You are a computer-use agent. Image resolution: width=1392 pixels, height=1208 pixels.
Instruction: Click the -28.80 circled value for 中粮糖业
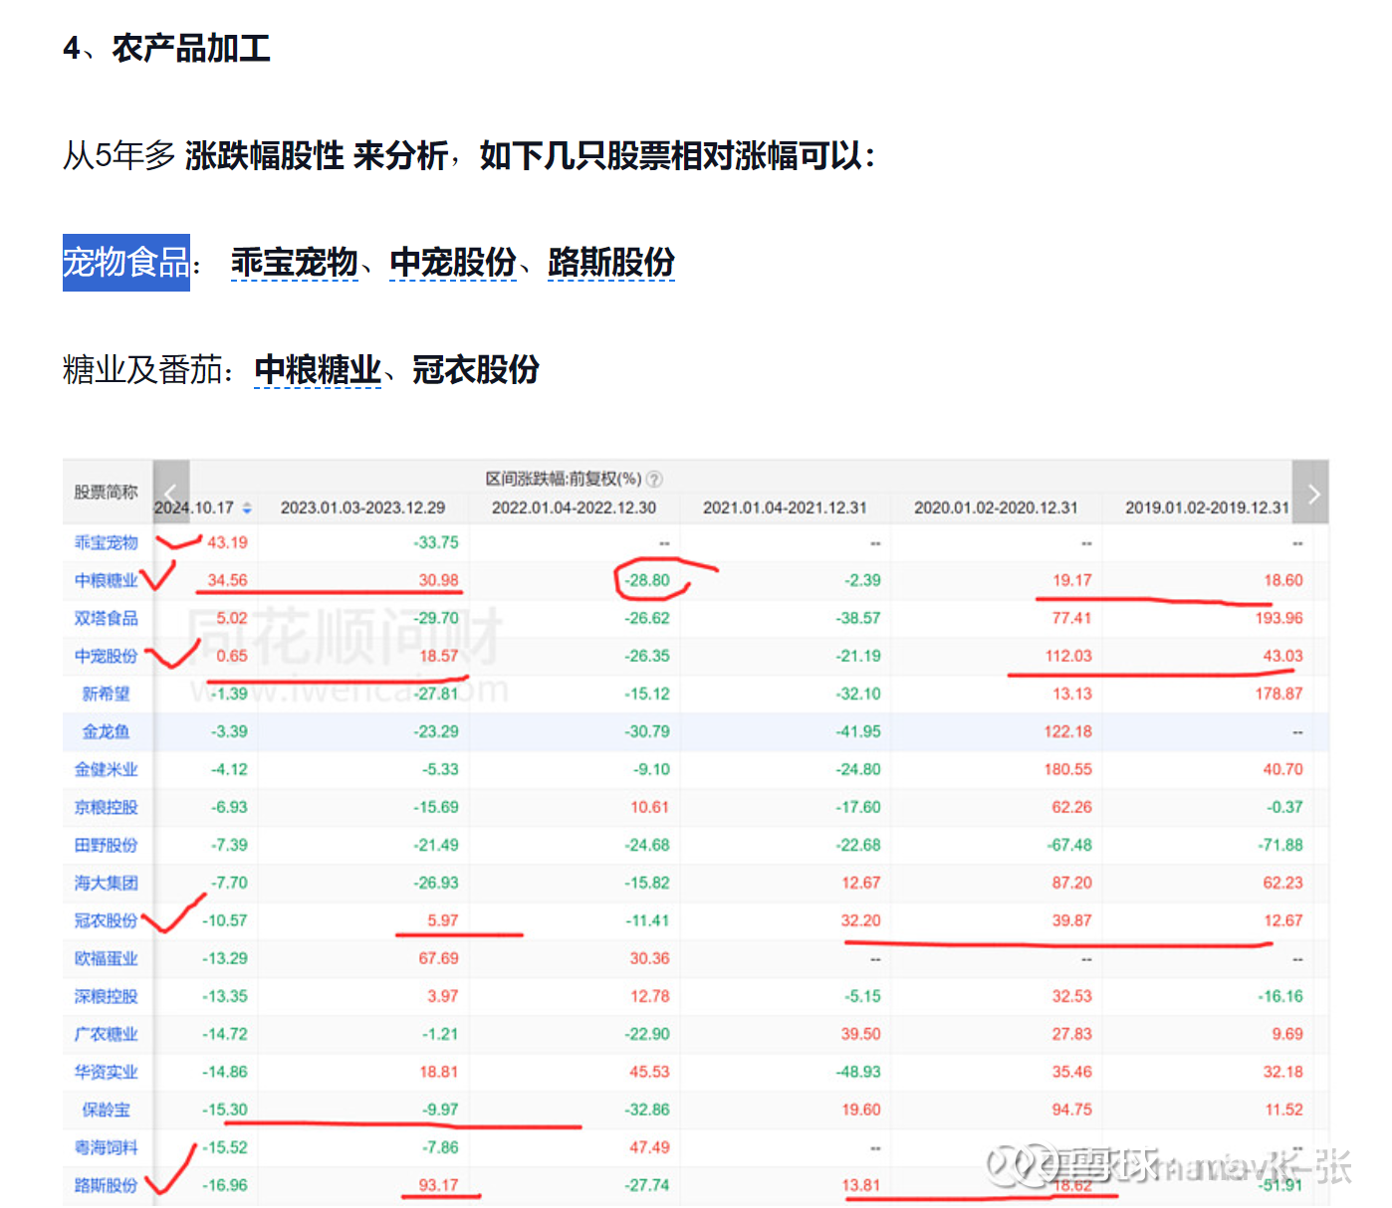(x=648, y=580)
